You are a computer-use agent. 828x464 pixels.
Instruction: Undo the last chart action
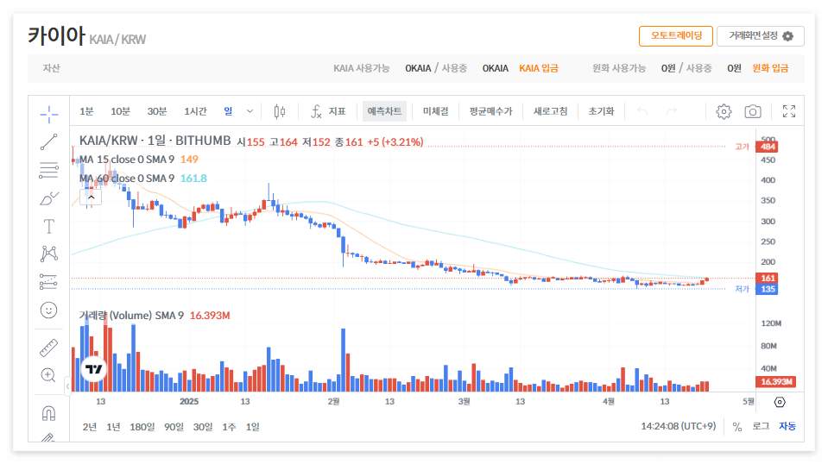(642, 111)
